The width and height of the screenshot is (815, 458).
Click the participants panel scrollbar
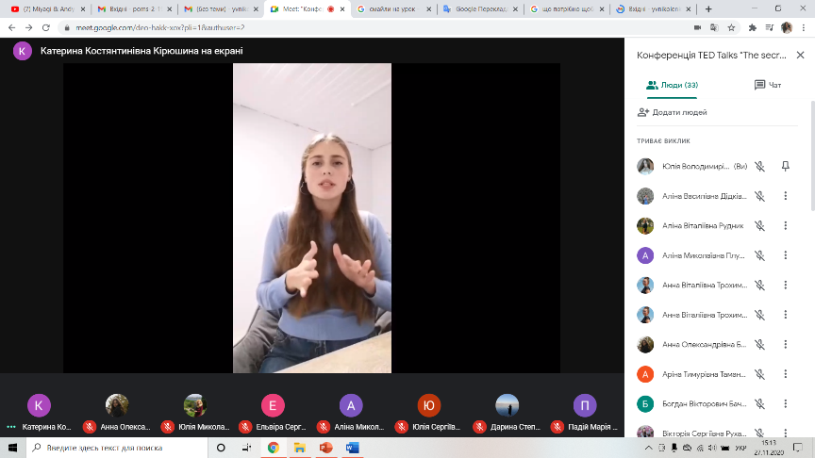(x=812, y=155)
